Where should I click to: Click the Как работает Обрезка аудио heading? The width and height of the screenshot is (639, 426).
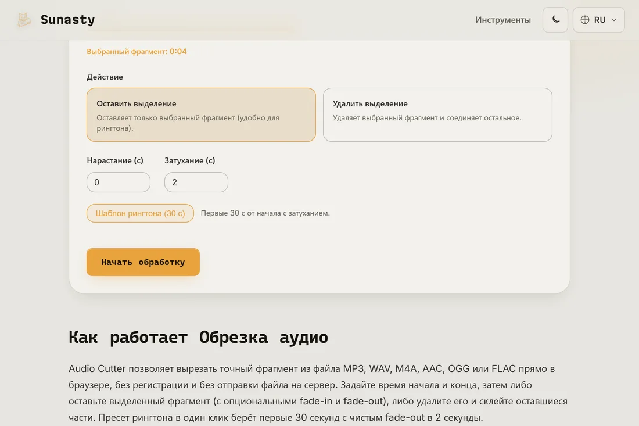pos(198,338)
